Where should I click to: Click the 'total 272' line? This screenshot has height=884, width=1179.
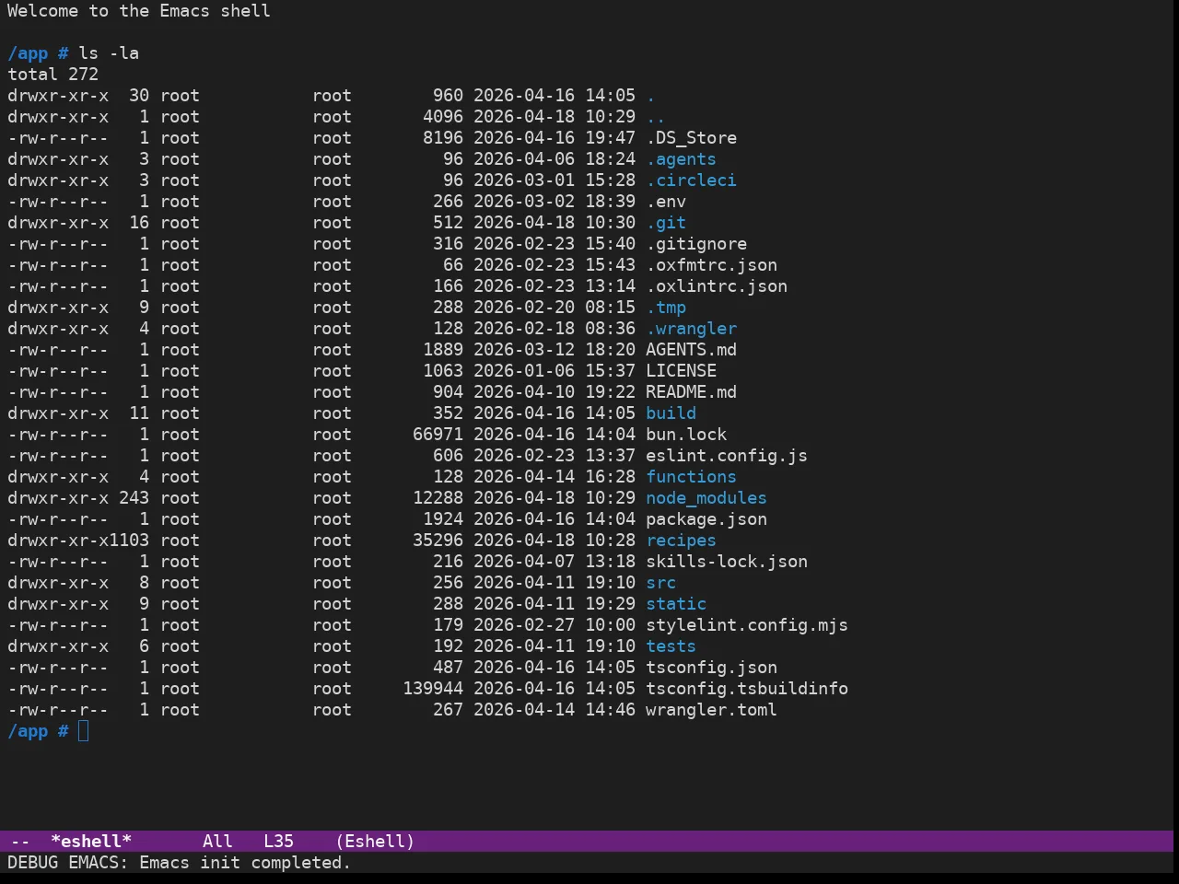click(x=53, y=75)
